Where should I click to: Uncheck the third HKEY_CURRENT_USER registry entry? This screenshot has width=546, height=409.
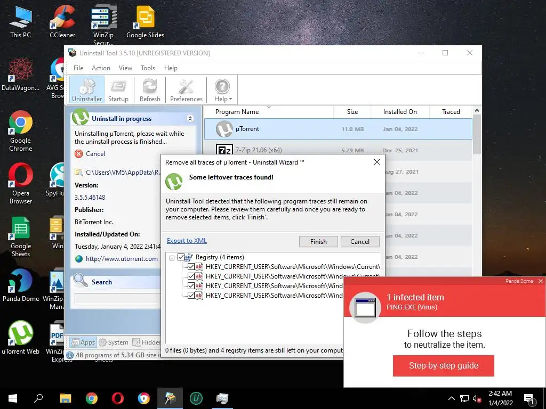[191, 286]
